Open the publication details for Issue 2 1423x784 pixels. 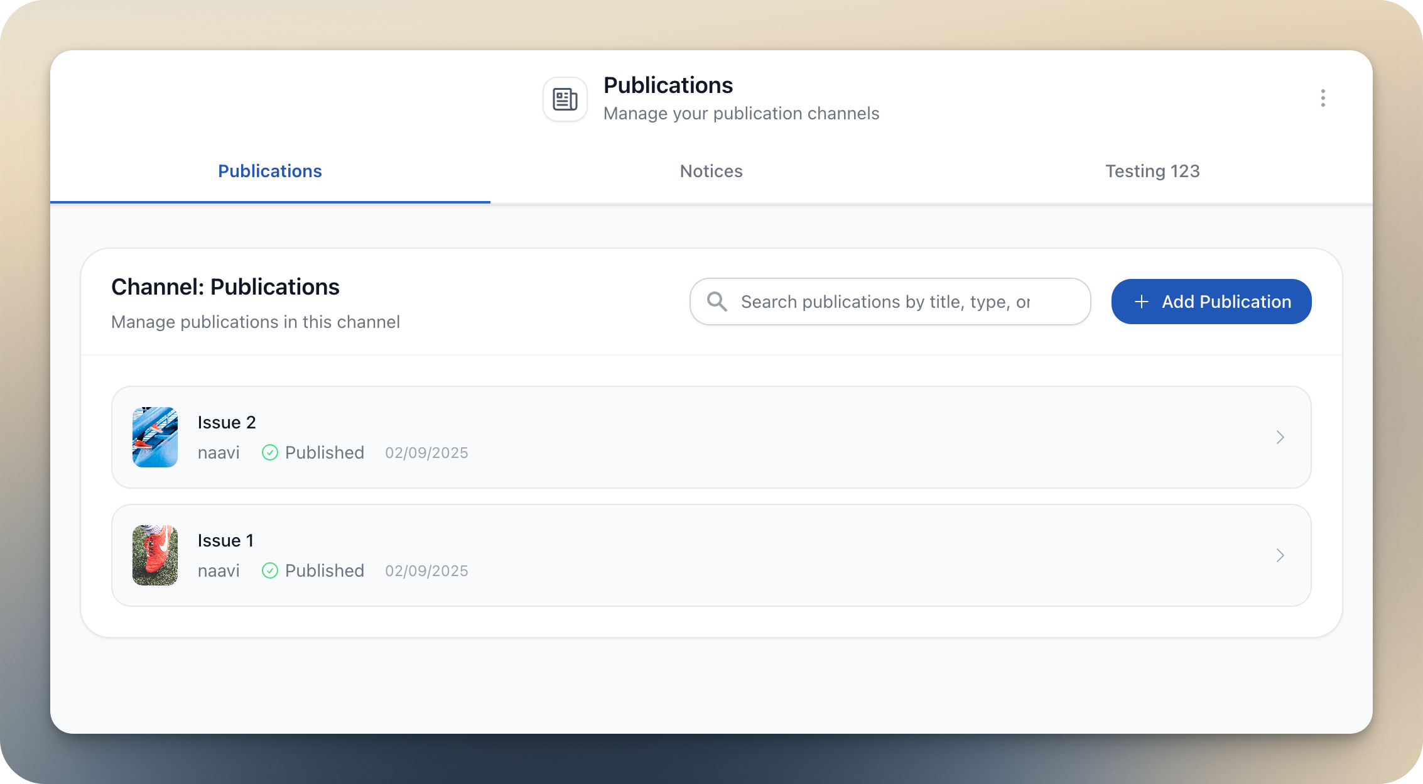[691, 437]
